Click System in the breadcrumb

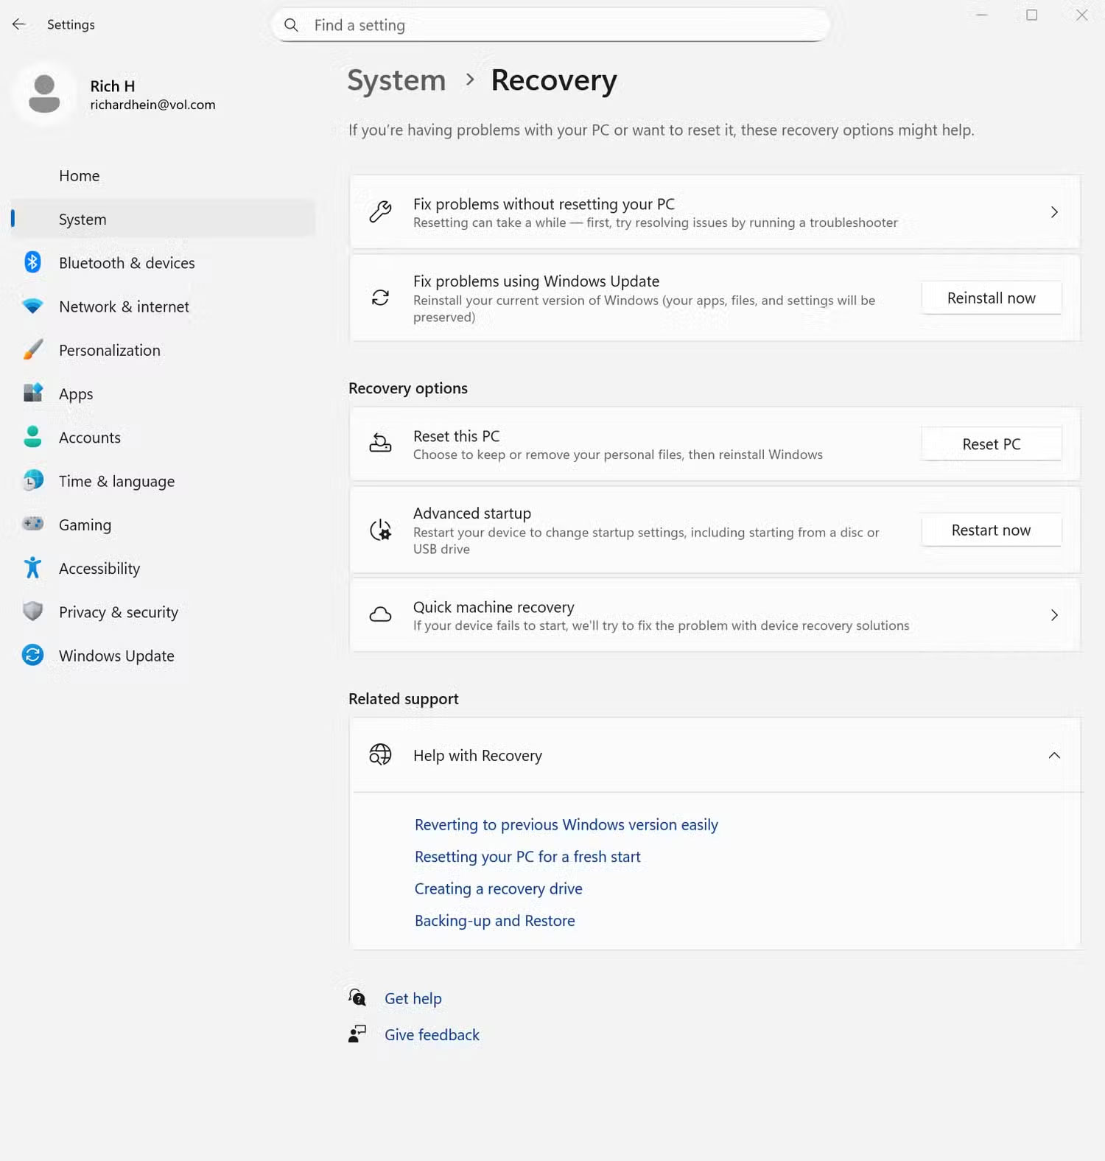[396, 80]
